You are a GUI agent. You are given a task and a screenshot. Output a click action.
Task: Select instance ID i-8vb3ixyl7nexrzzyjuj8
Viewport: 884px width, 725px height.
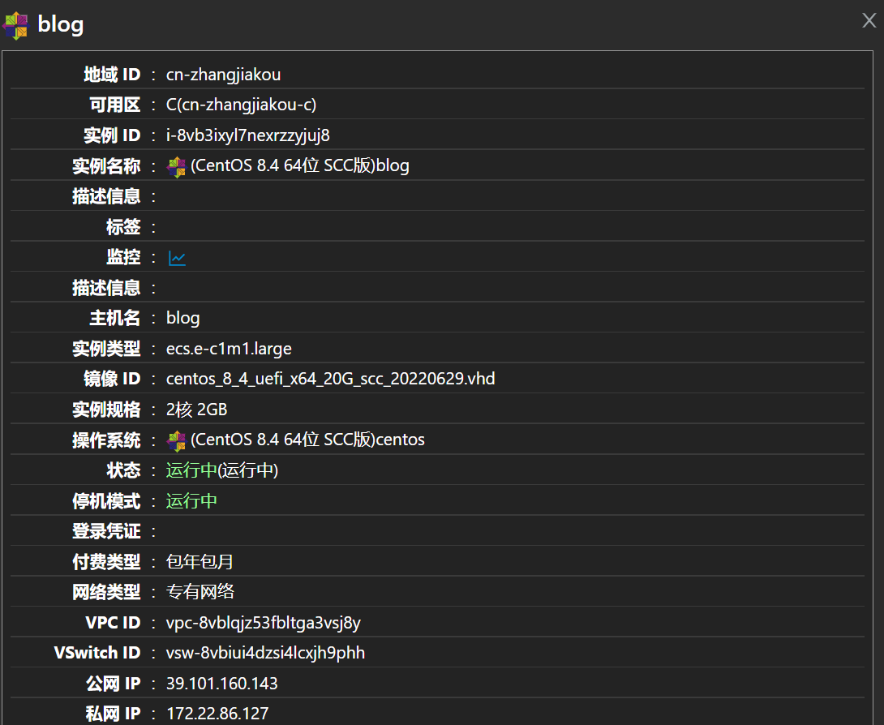pyautogui.click(x=247, y=136)
